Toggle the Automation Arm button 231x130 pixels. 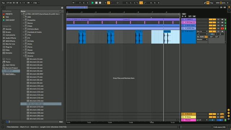pos(109,3)
